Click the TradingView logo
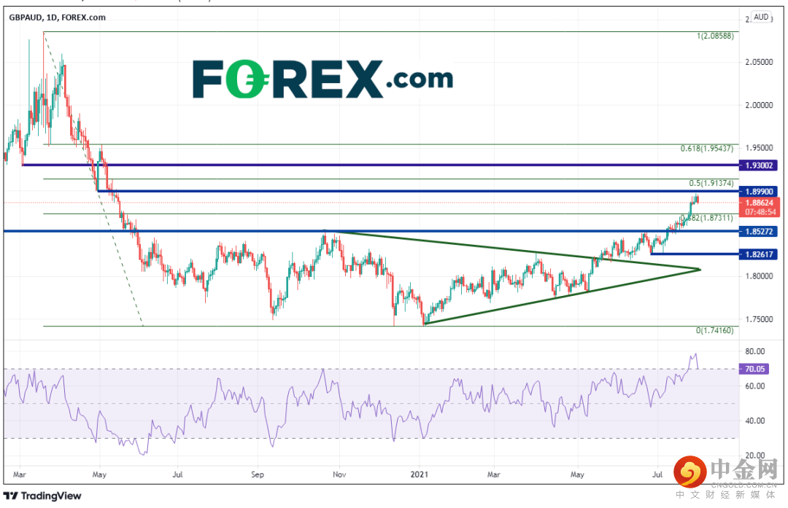This screenshot has width=788, height=508. click(x=42, y=496)
